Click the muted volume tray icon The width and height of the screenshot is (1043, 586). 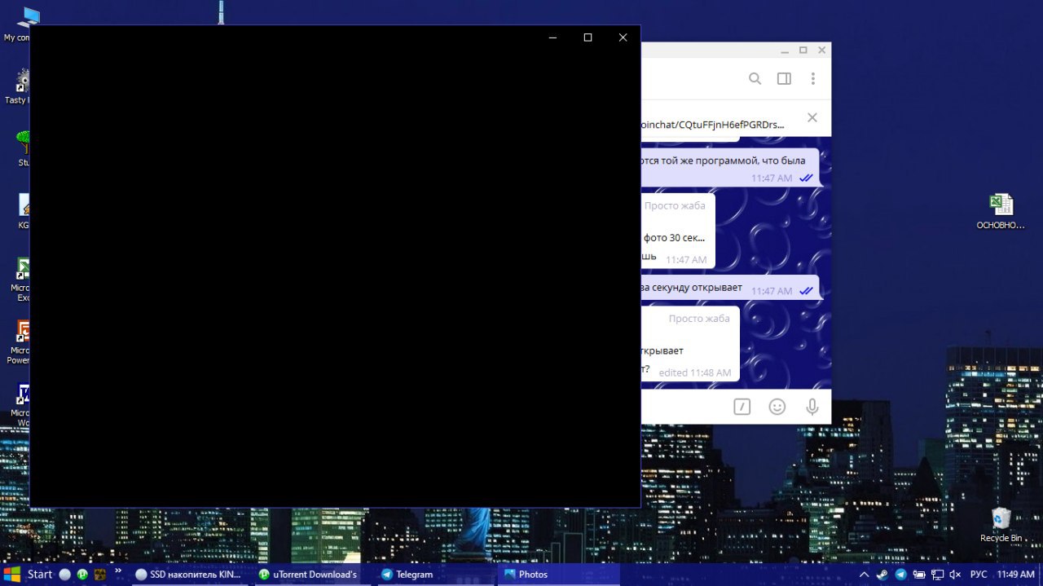[x=956, y=575]
